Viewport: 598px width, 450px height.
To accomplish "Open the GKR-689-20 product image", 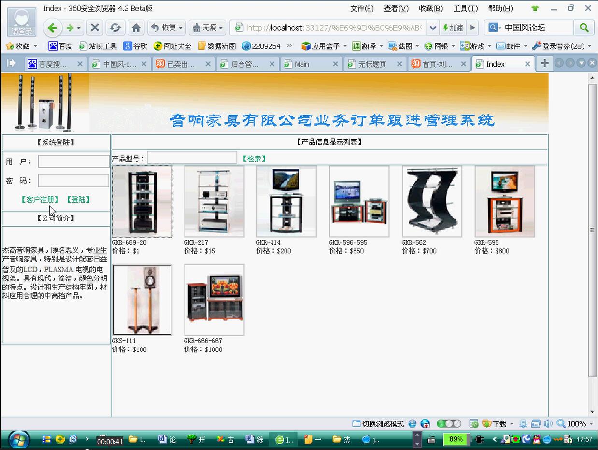I will pos(142,202).
